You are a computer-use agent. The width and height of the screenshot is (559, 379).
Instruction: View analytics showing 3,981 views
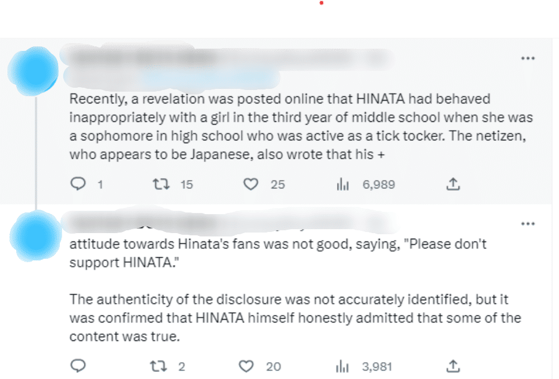coord(342,366)
